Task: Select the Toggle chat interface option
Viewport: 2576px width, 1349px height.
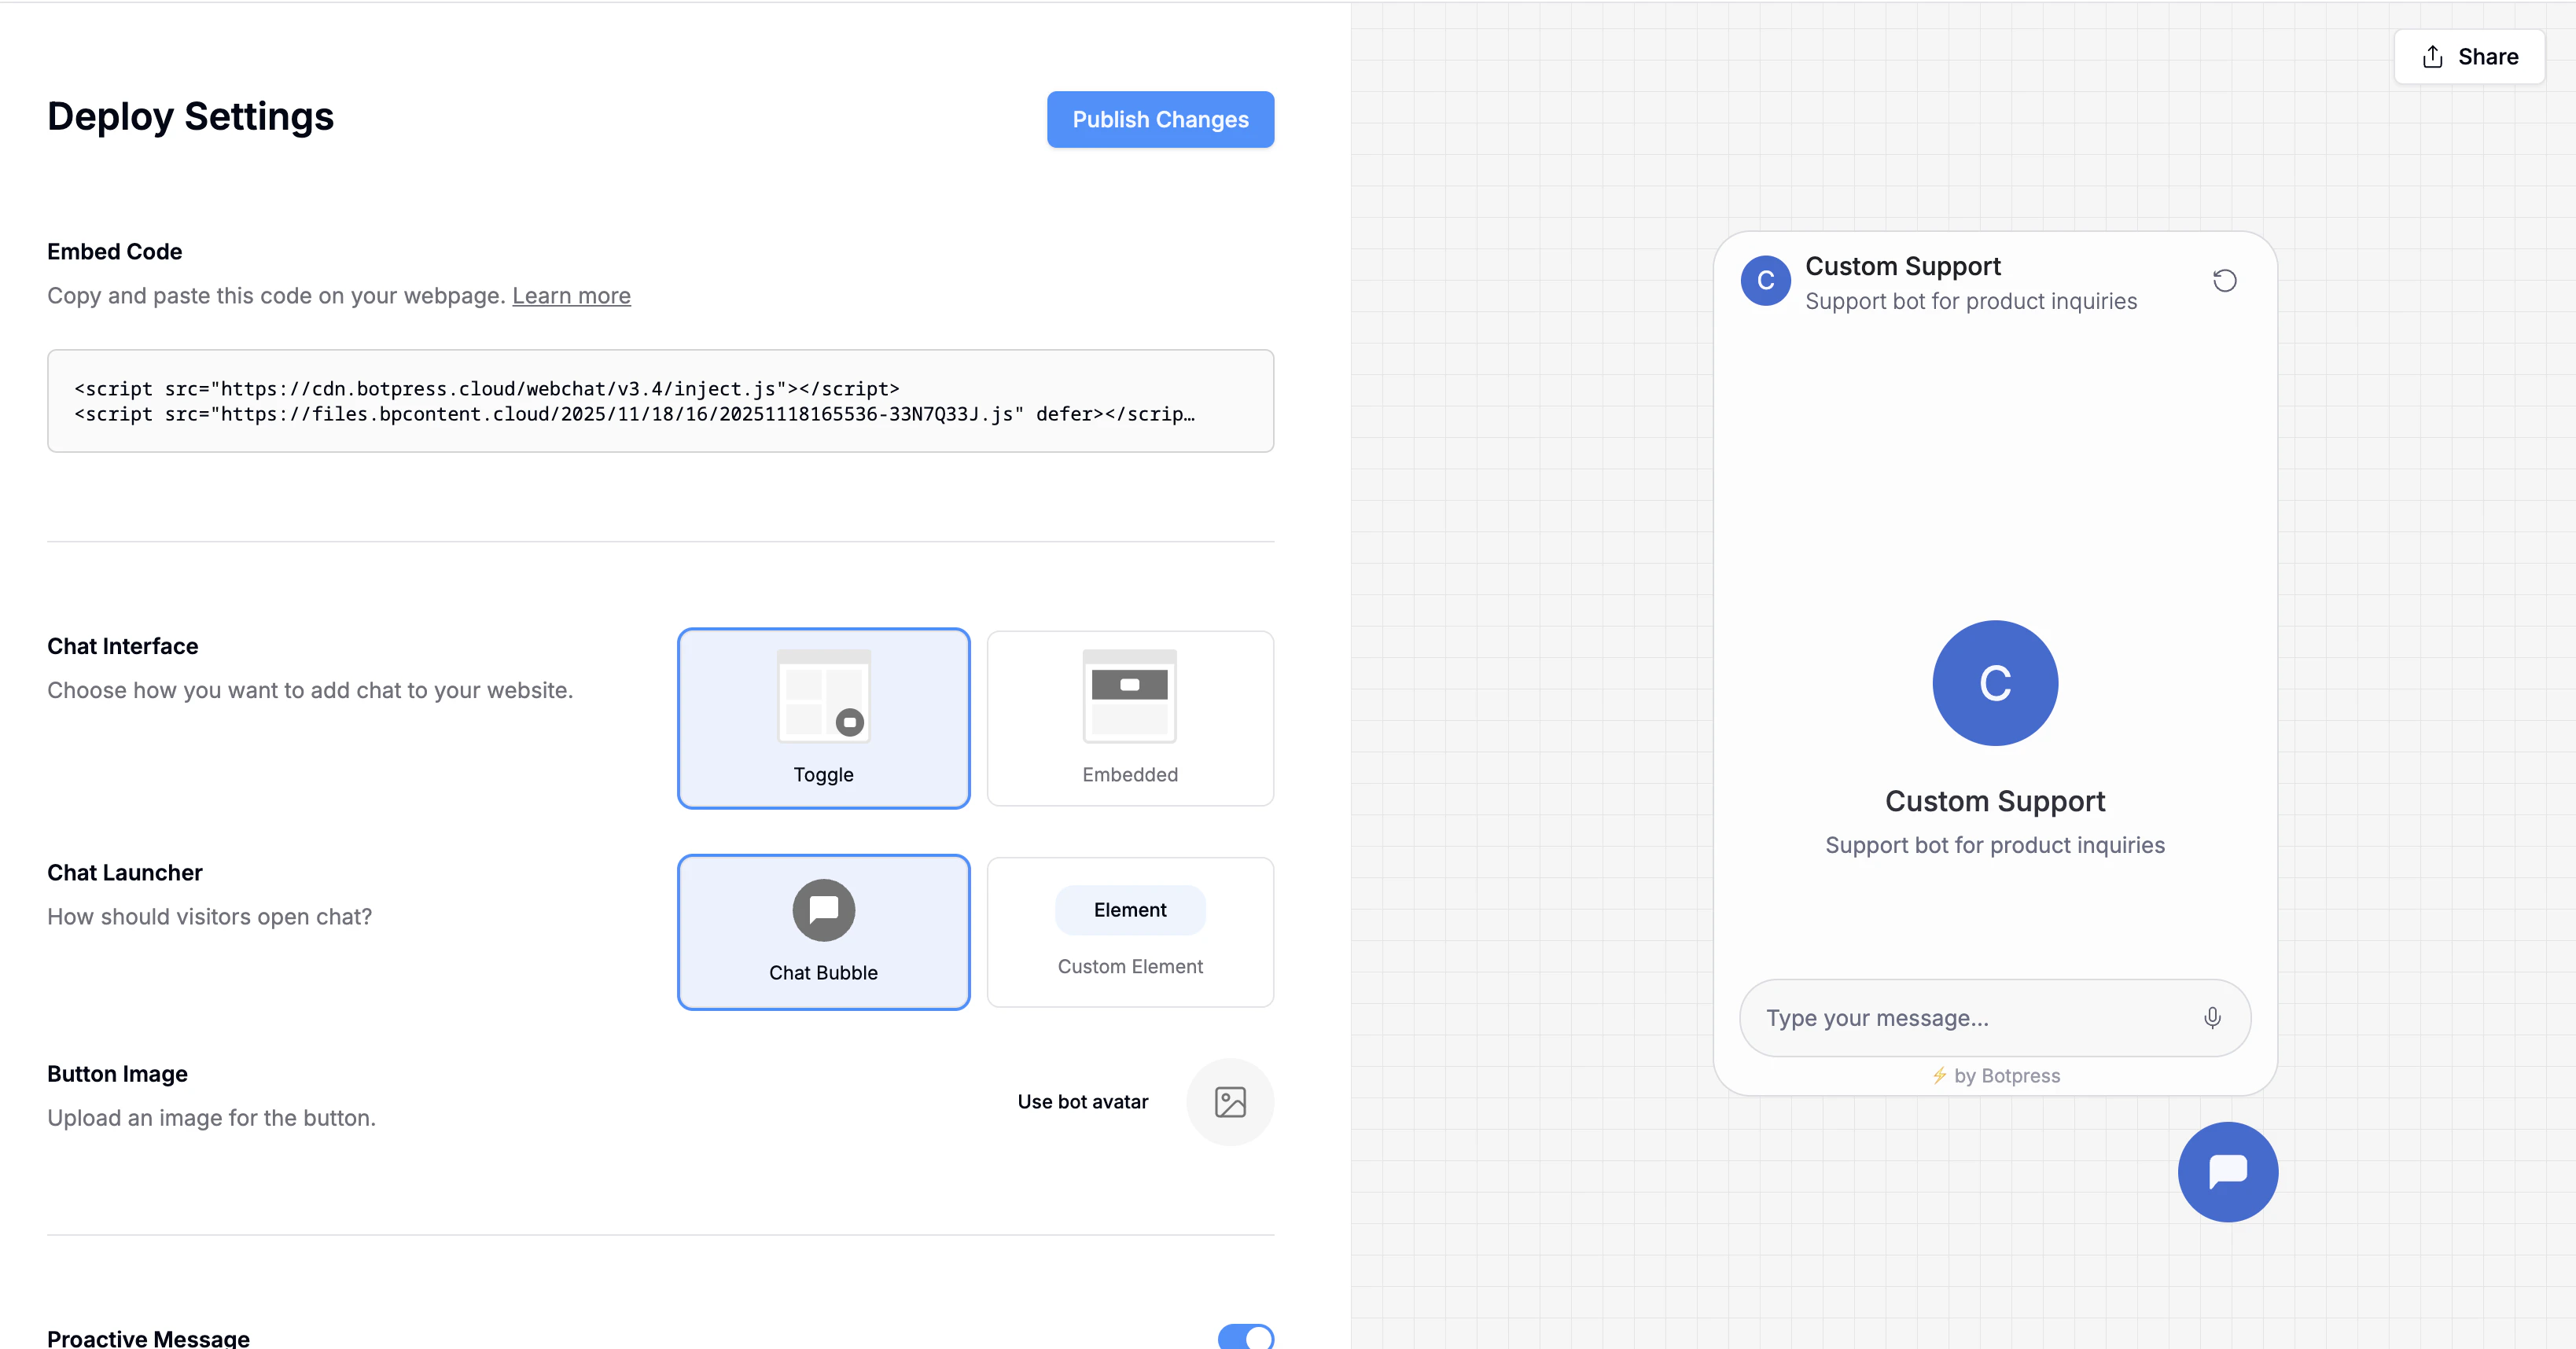Action: 823,718
